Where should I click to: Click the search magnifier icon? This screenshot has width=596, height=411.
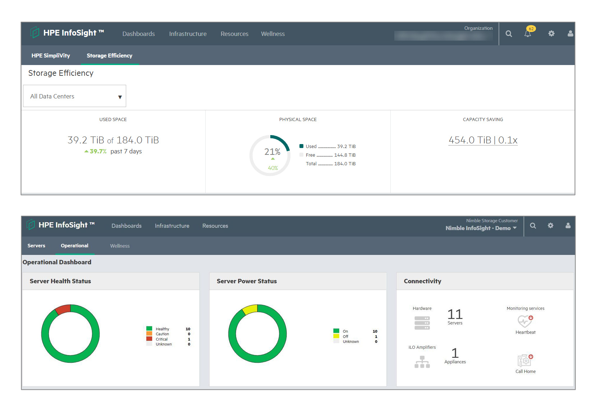[509, 33]
